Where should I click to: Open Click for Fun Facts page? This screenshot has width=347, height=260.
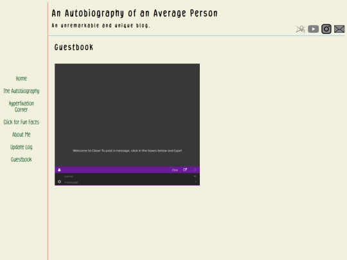click(21, 122)
